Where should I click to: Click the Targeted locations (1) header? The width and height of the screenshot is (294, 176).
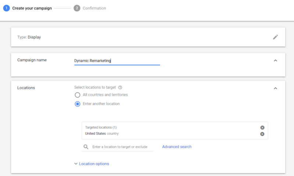[101, 127]
